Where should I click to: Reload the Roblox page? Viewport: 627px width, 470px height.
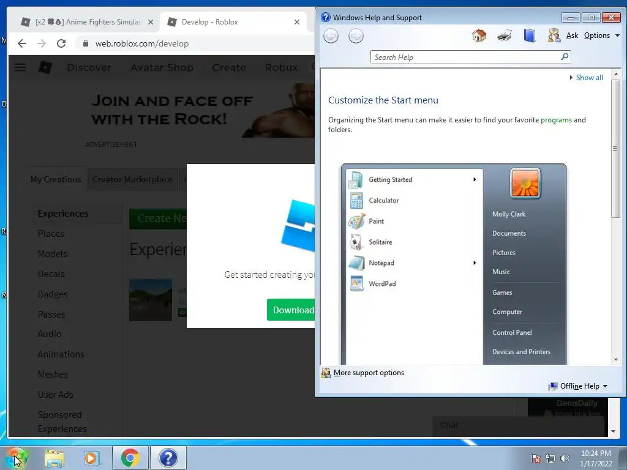[x=61, y=43]
